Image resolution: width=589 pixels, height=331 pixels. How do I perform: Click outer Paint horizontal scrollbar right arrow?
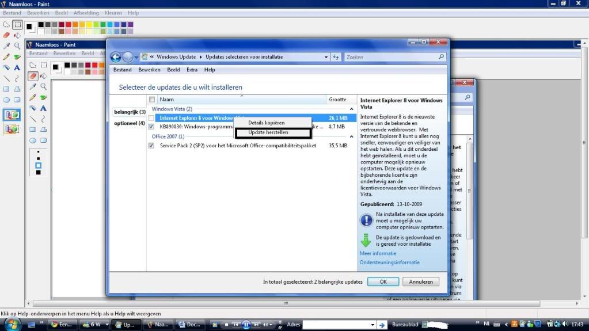click(577, 303)
